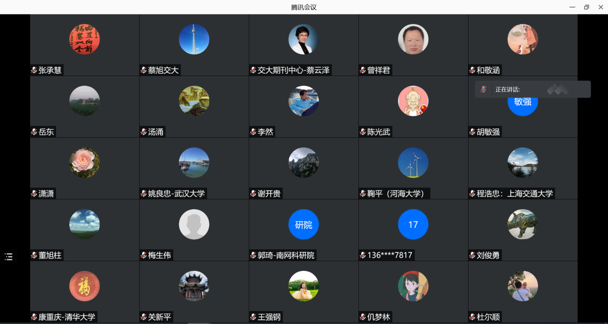Click the muted microphone icon next to 李然
The height and width of the screenshot is (324, 608).
pos(252,132)
